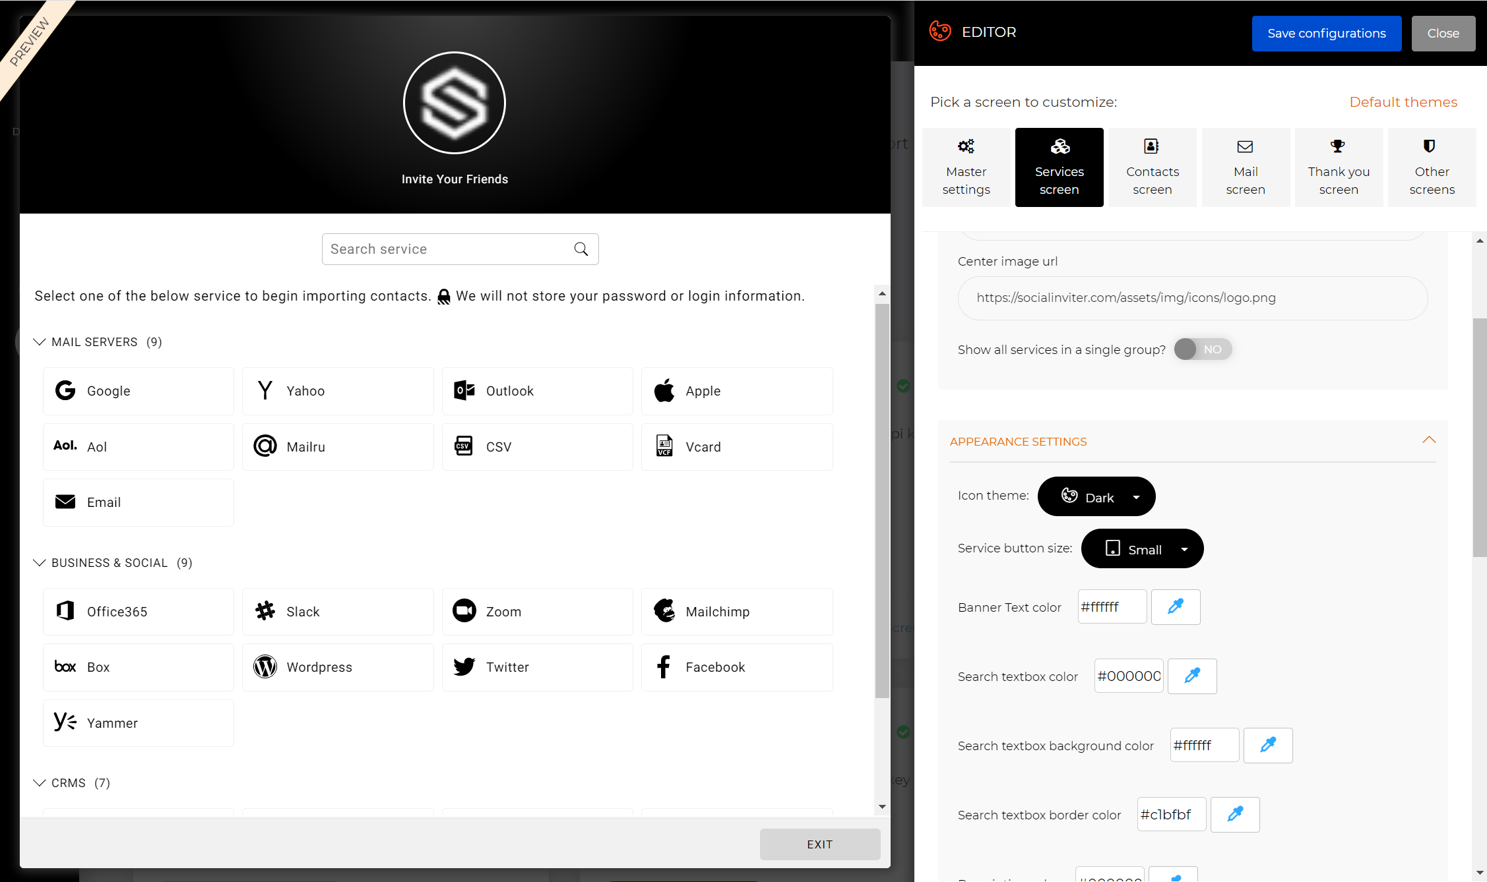Click the circular logo image in banner

point(455,103)
